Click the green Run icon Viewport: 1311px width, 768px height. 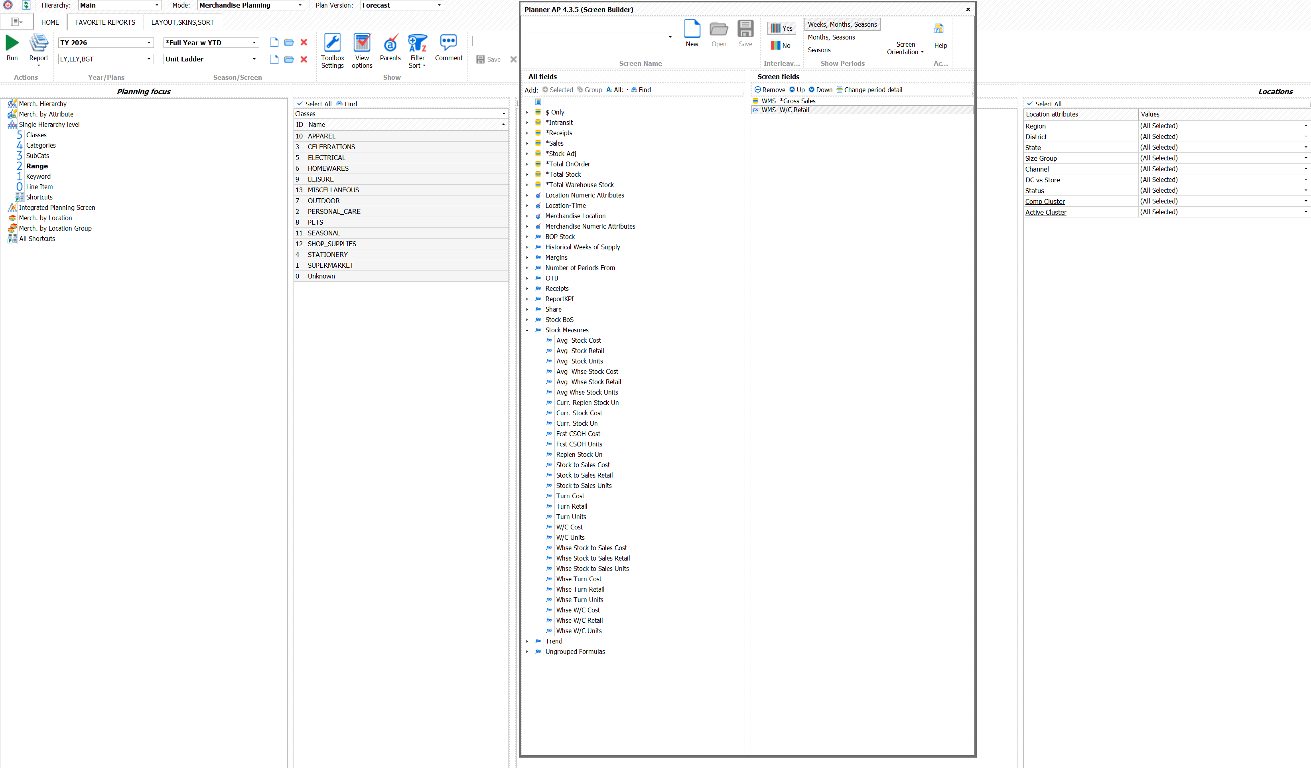(x=12, y=43)
